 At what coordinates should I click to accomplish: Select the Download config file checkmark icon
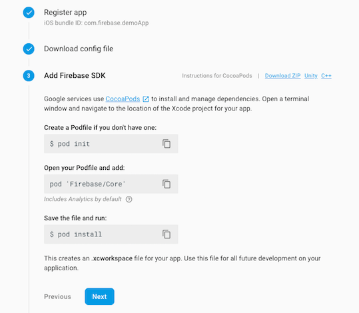click(29, 49)
